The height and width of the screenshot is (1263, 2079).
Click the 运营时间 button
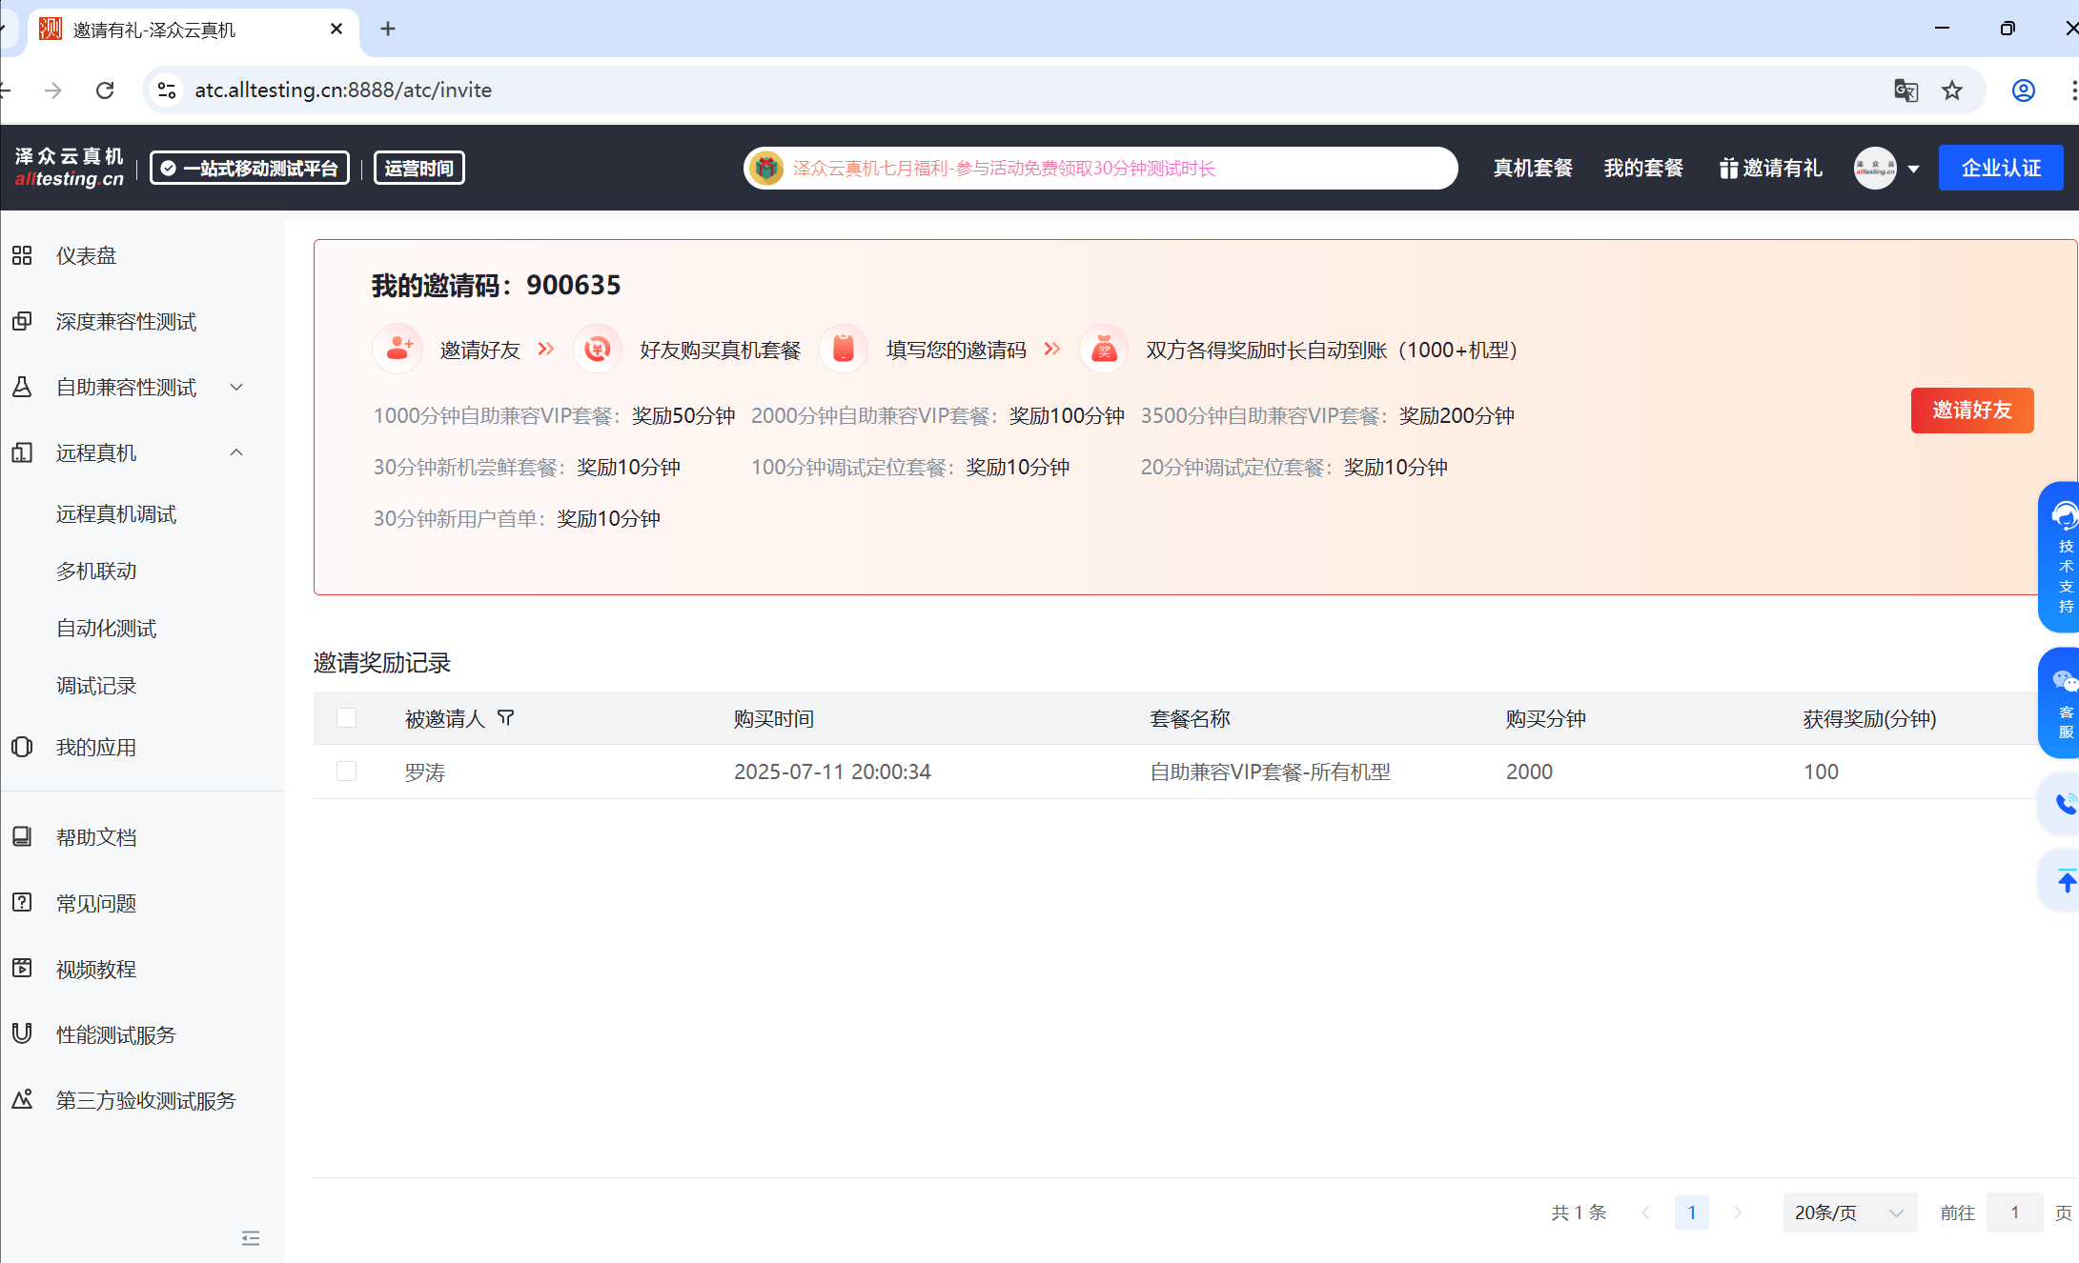pos(418,169)
